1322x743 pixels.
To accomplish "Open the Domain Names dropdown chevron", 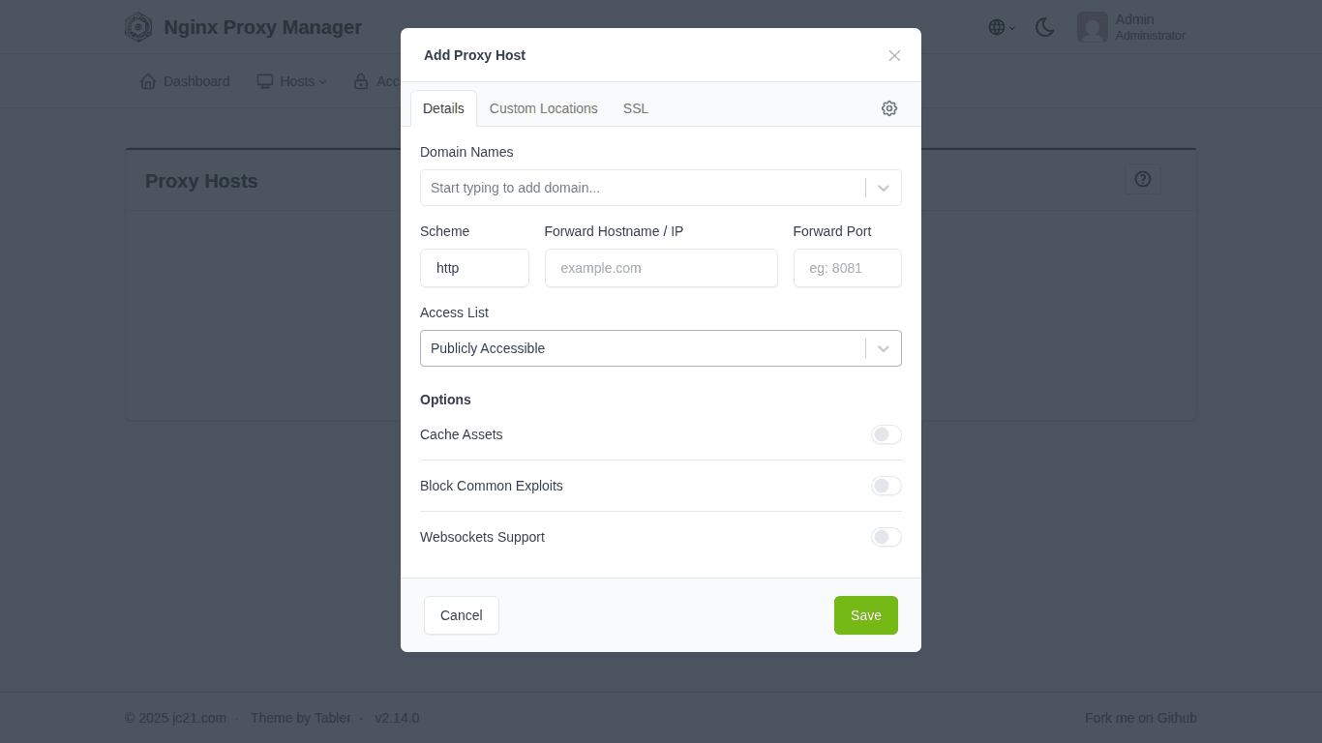I will pyautogui.click(x=883, y=188).
